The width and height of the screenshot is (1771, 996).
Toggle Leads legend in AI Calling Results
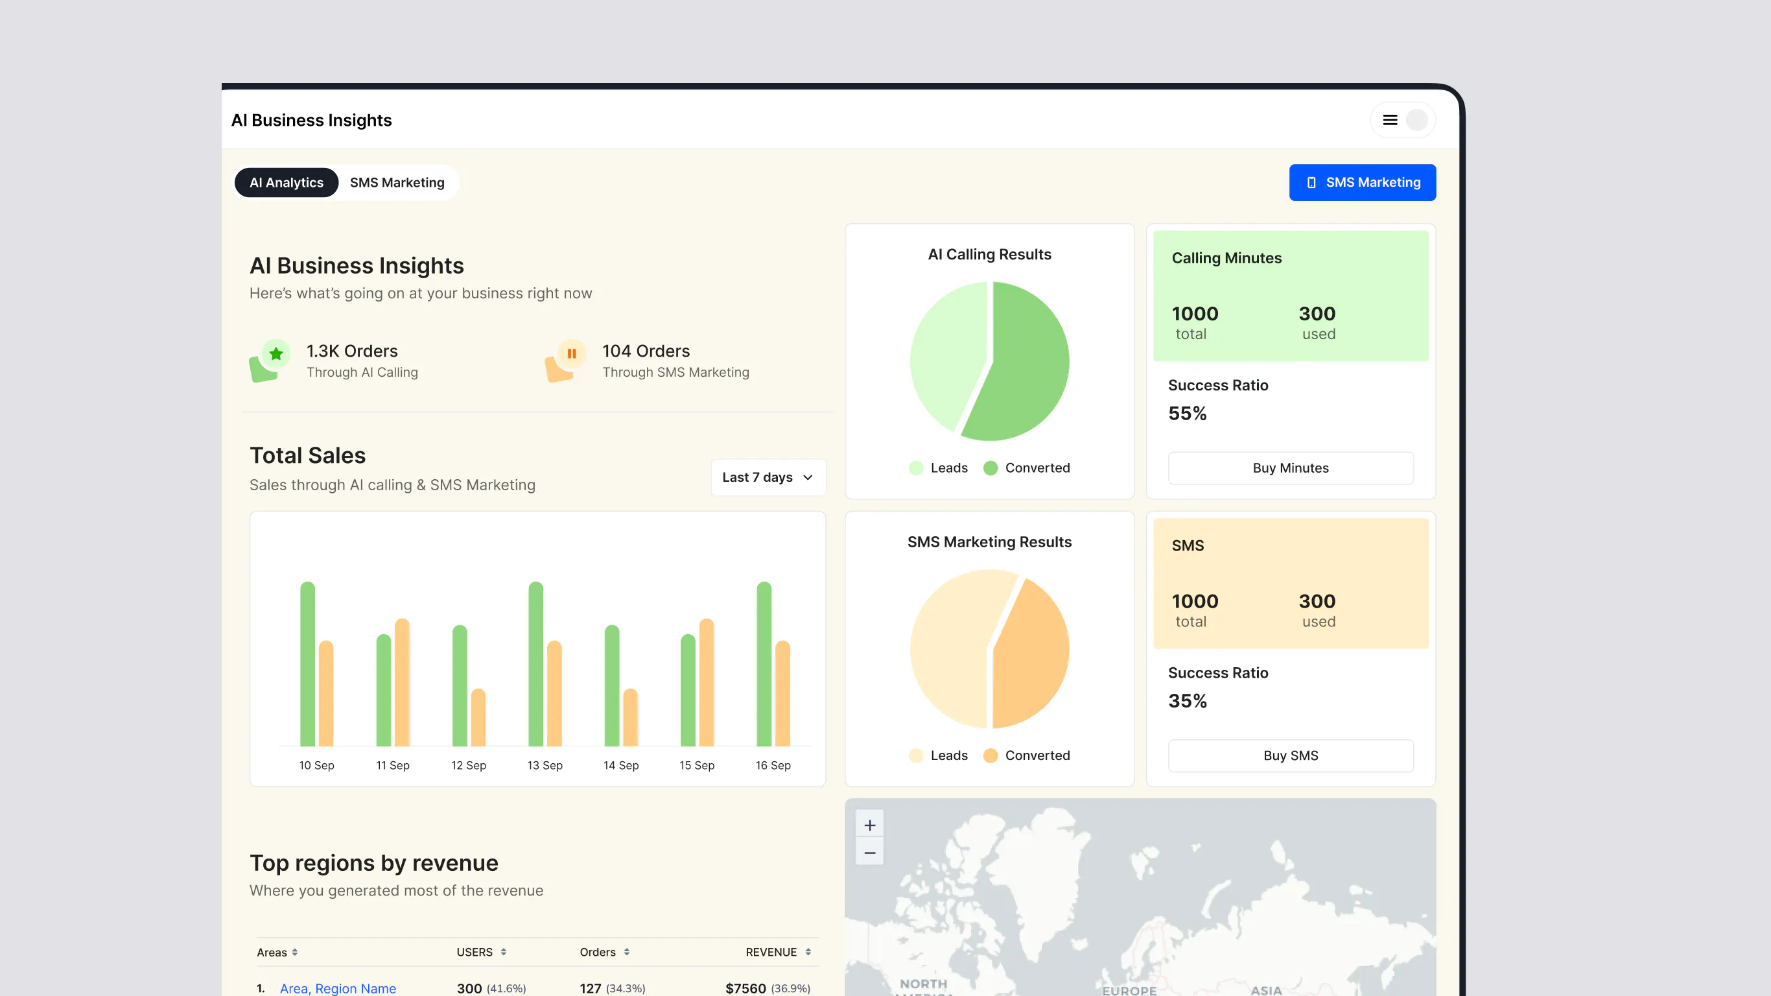[x=938, y=468]
